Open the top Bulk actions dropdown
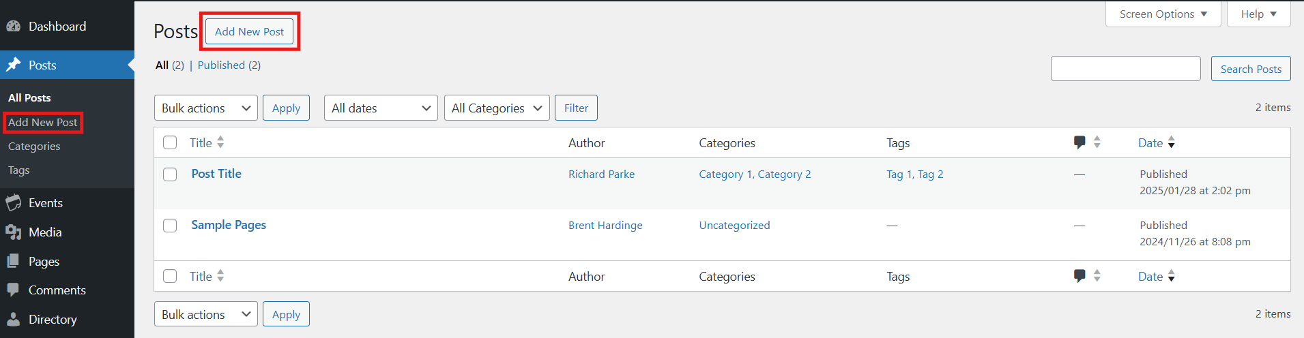Screen dimensions: 1304x338 pos(206,108)
